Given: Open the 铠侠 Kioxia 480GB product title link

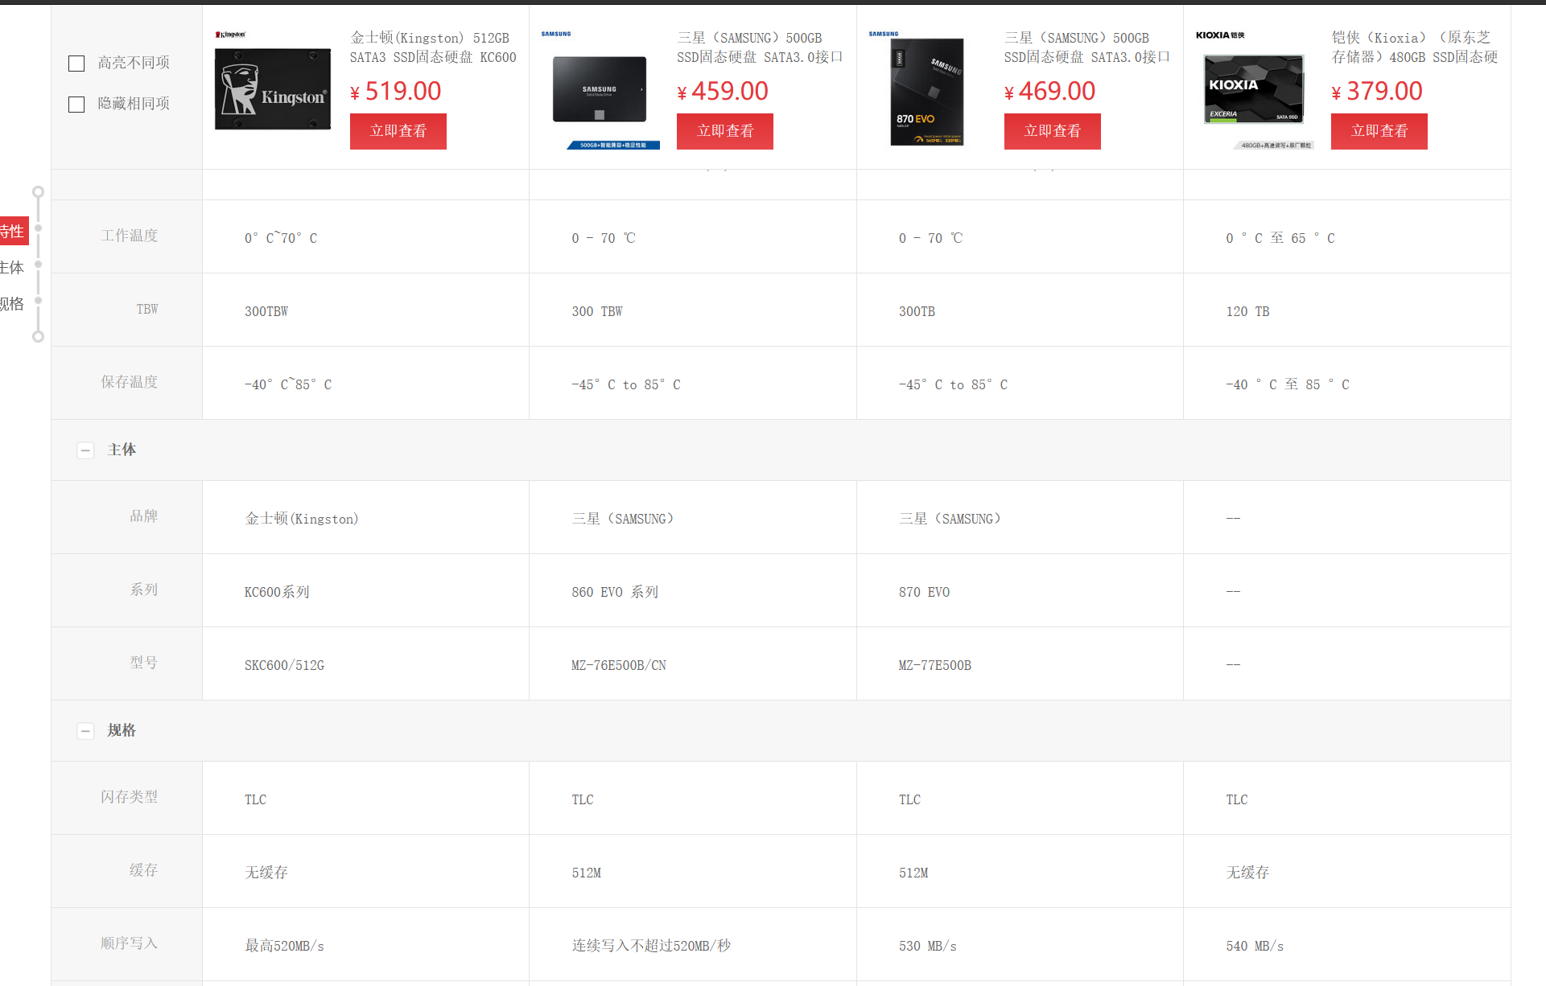Looking at the screenshot, I should pyautogui.click(x=1414, y=47).
